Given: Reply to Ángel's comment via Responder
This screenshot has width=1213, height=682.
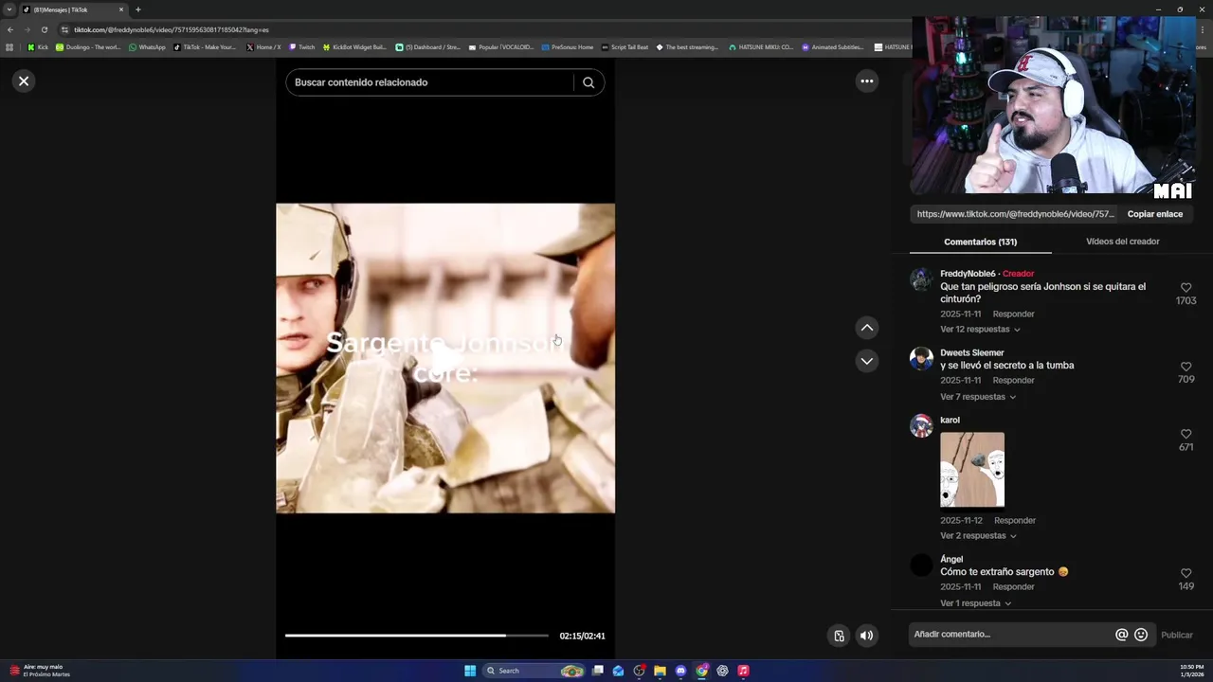Looking at the screenshot, I should [1013, 587].
